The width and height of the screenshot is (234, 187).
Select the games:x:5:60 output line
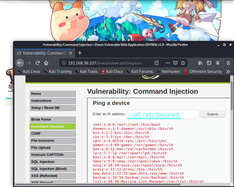tap(133, 145)
